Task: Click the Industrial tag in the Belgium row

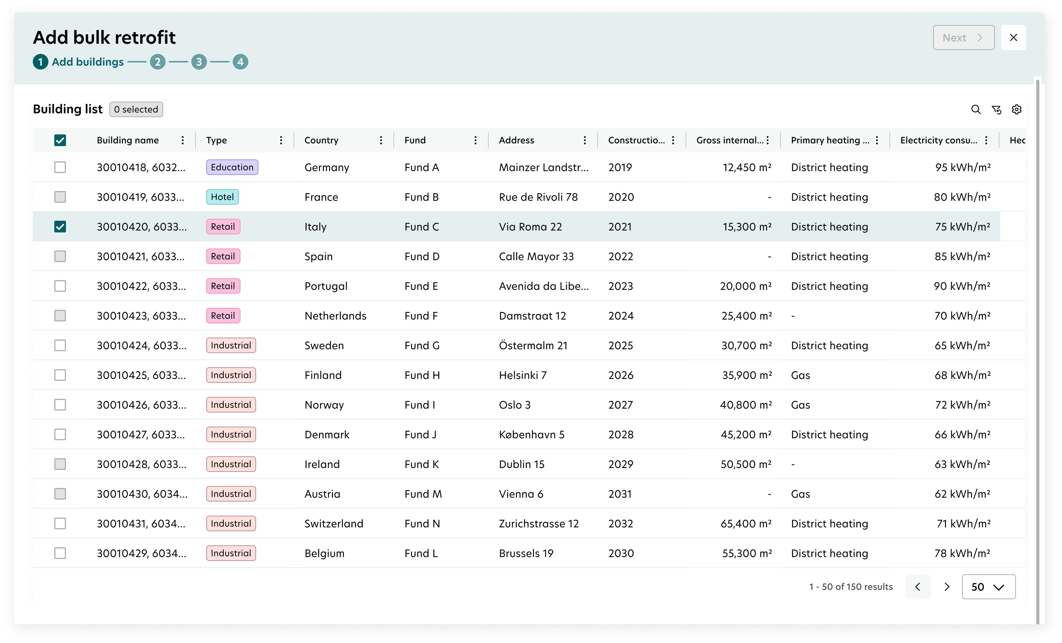Action: tap(231, 553)
